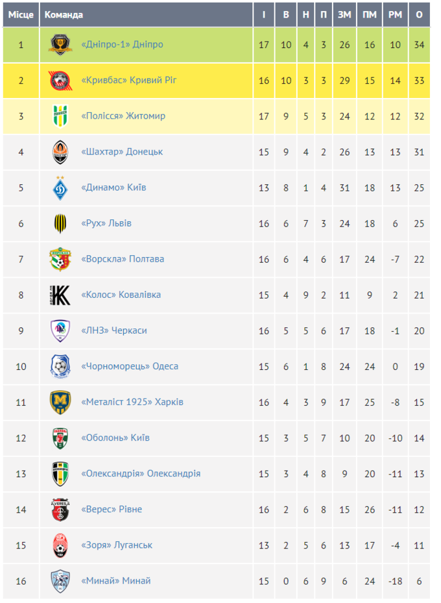Open the «Оболонь» Київ team link
The height and width of the screenshot is (603, 441).
(x=115, y=437)
